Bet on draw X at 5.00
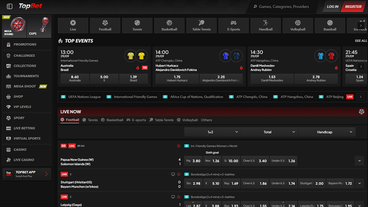 (x=104, y=78)
